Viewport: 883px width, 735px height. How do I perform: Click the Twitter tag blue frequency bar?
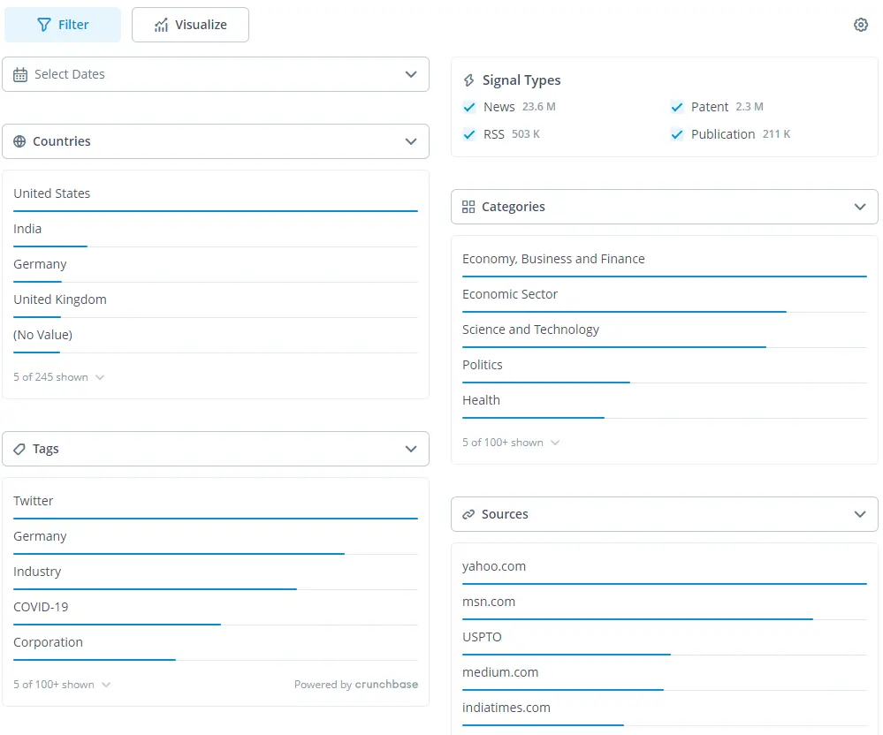(216, 519)
